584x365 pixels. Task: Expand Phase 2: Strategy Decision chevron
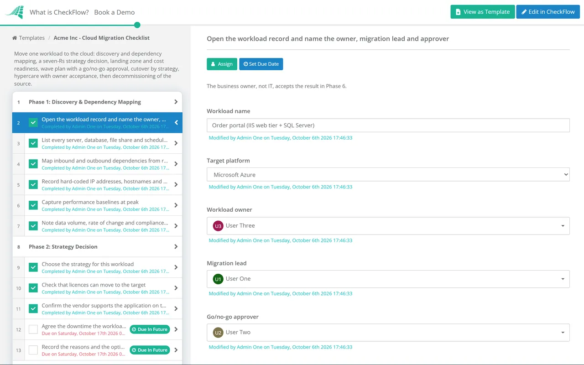[x=176, y=247]
